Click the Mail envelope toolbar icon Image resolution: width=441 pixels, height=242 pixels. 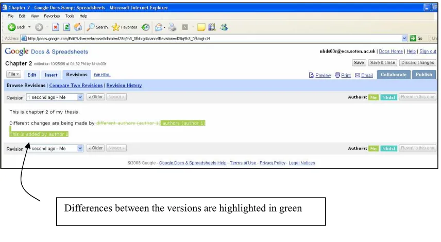pos(158,27)
